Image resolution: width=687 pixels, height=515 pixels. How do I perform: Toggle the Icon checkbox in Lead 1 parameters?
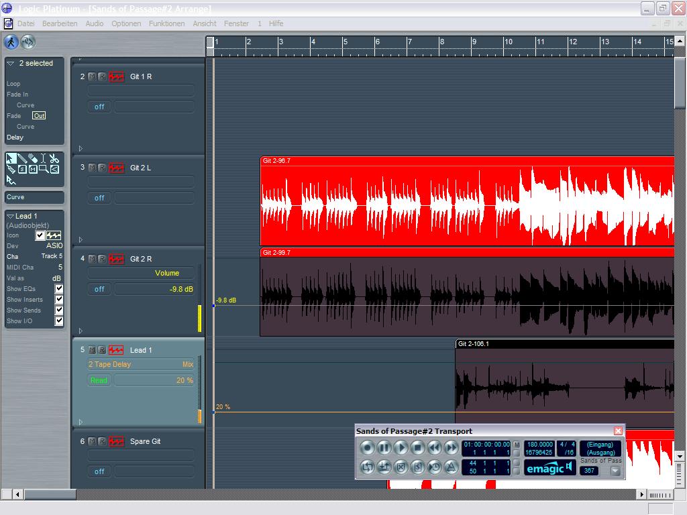(40, 235)
